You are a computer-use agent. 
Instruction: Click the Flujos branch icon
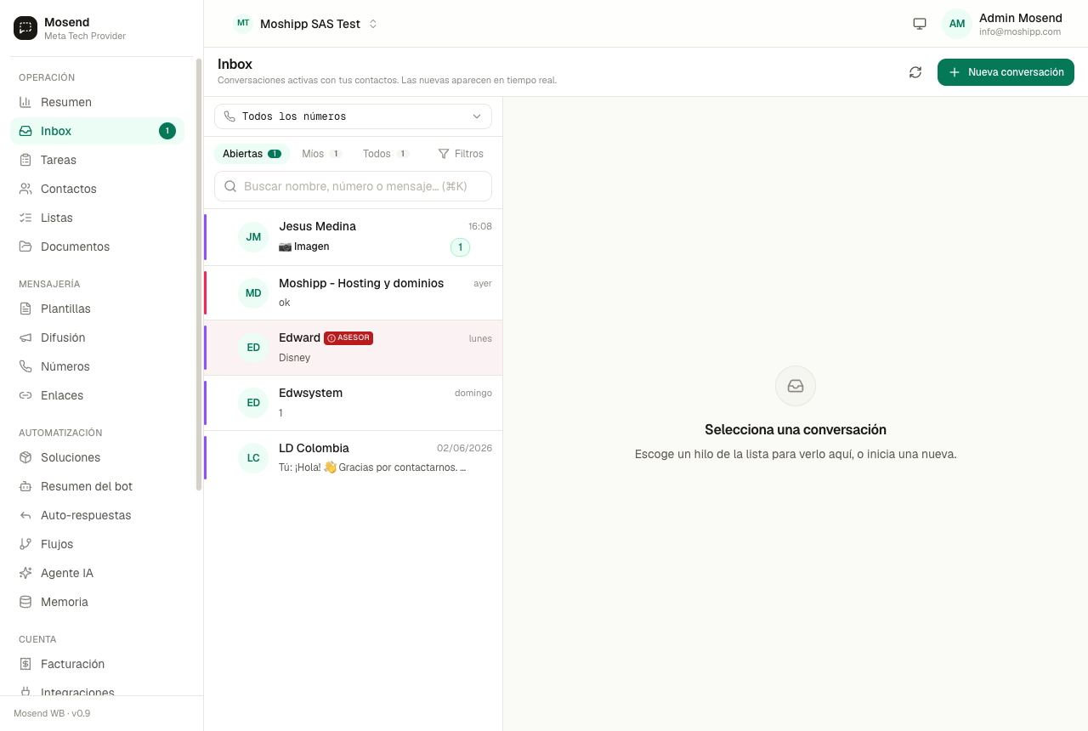tap(25, 544)
